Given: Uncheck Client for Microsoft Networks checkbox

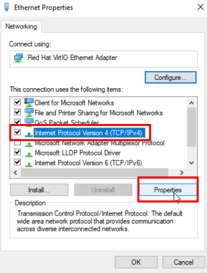Looking at the screenshot, I should coord(17,102).
